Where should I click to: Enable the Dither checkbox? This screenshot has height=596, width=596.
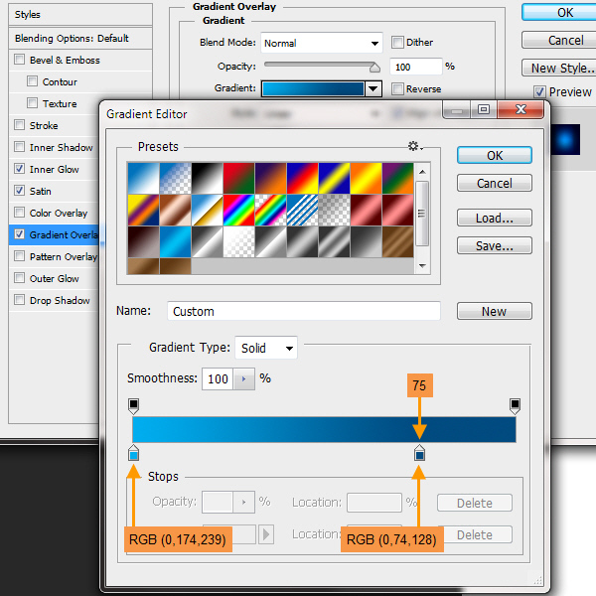[398, 43]
